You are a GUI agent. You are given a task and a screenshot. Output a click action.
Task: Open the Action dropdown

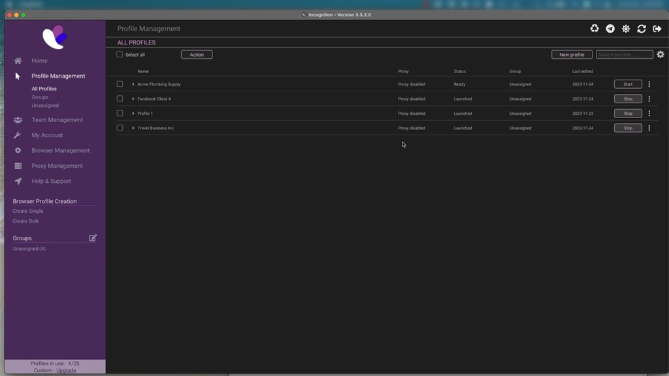197,55
